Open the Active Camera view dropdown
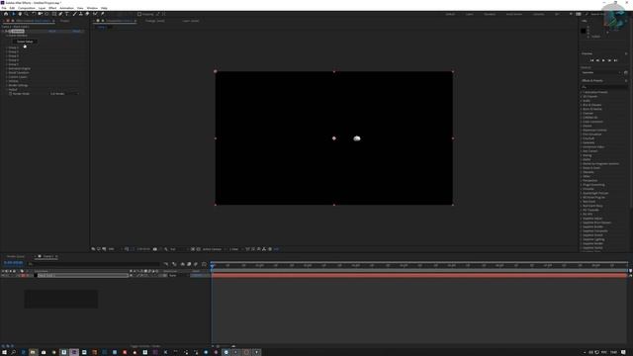The width and height of the screenshot is (633, 356). [x=214, y=249]
